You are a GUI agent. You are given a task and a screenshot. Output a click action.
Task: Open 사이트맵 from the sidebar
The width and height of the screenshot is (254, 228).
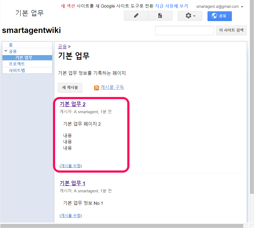tap(17, 71)
